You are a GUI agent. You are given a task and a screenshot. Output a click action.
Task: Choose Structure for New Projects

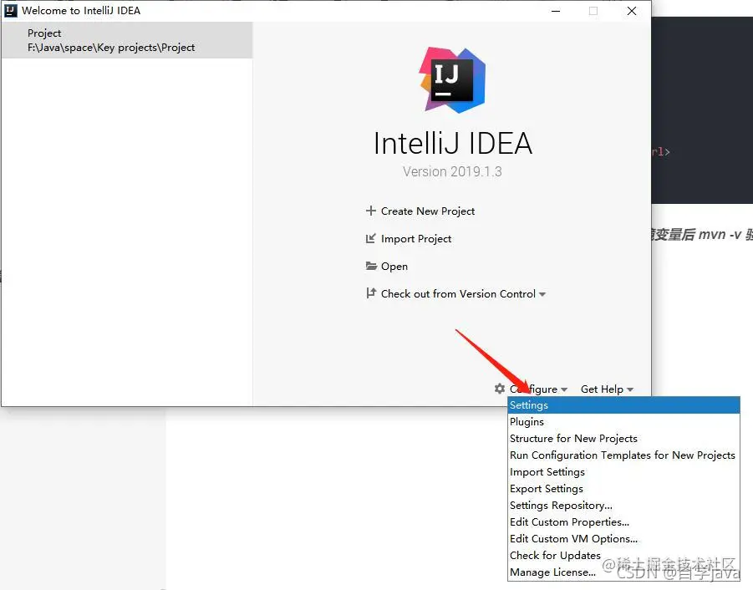coord(623,438)
